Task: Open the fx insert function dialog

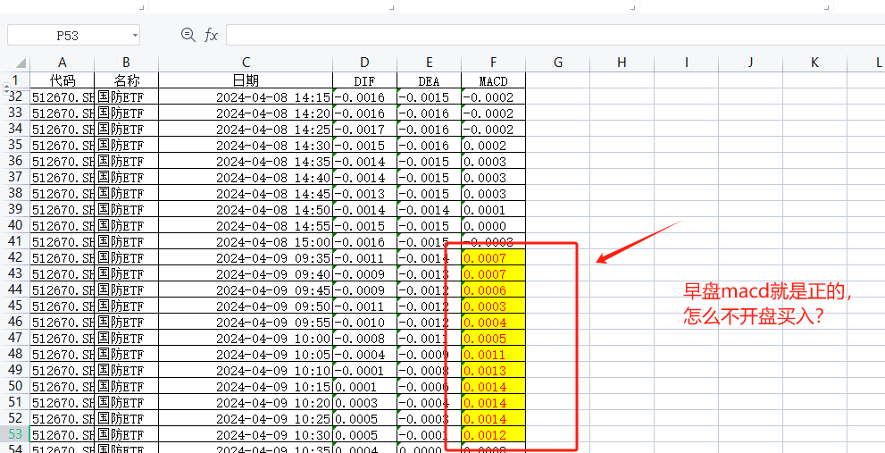Action: [x=212, y=35]
